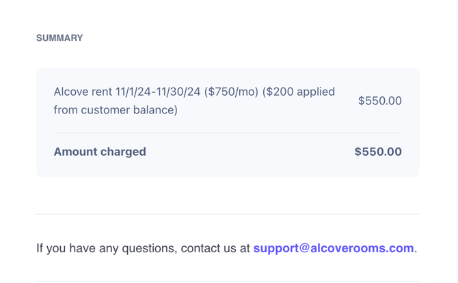This screenshot has height=283, width=458.
Task: Select the words 'Alcove rent' in line item
Action: [83, 92]
